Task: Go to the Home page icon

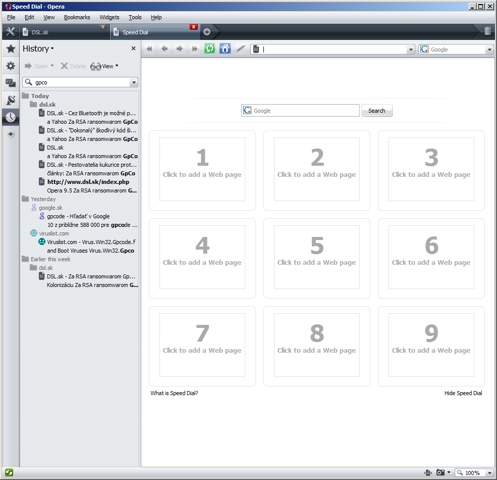Action: (x=225, y=49)
